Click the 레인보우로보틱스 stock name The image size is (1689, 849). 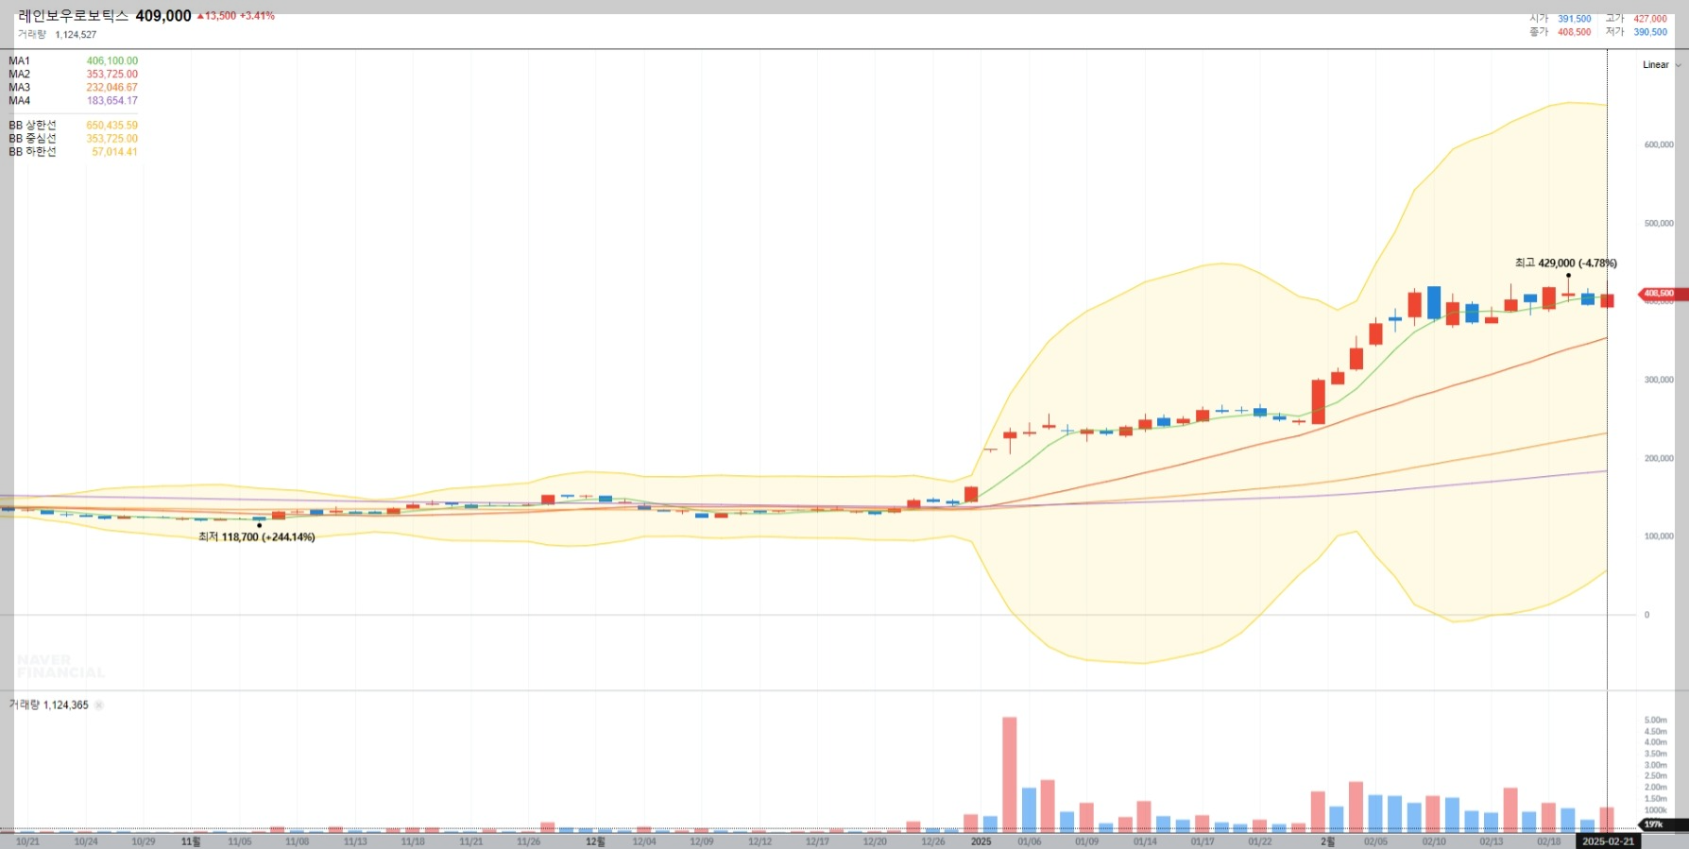pyautogui.click(x=73, y=16)
